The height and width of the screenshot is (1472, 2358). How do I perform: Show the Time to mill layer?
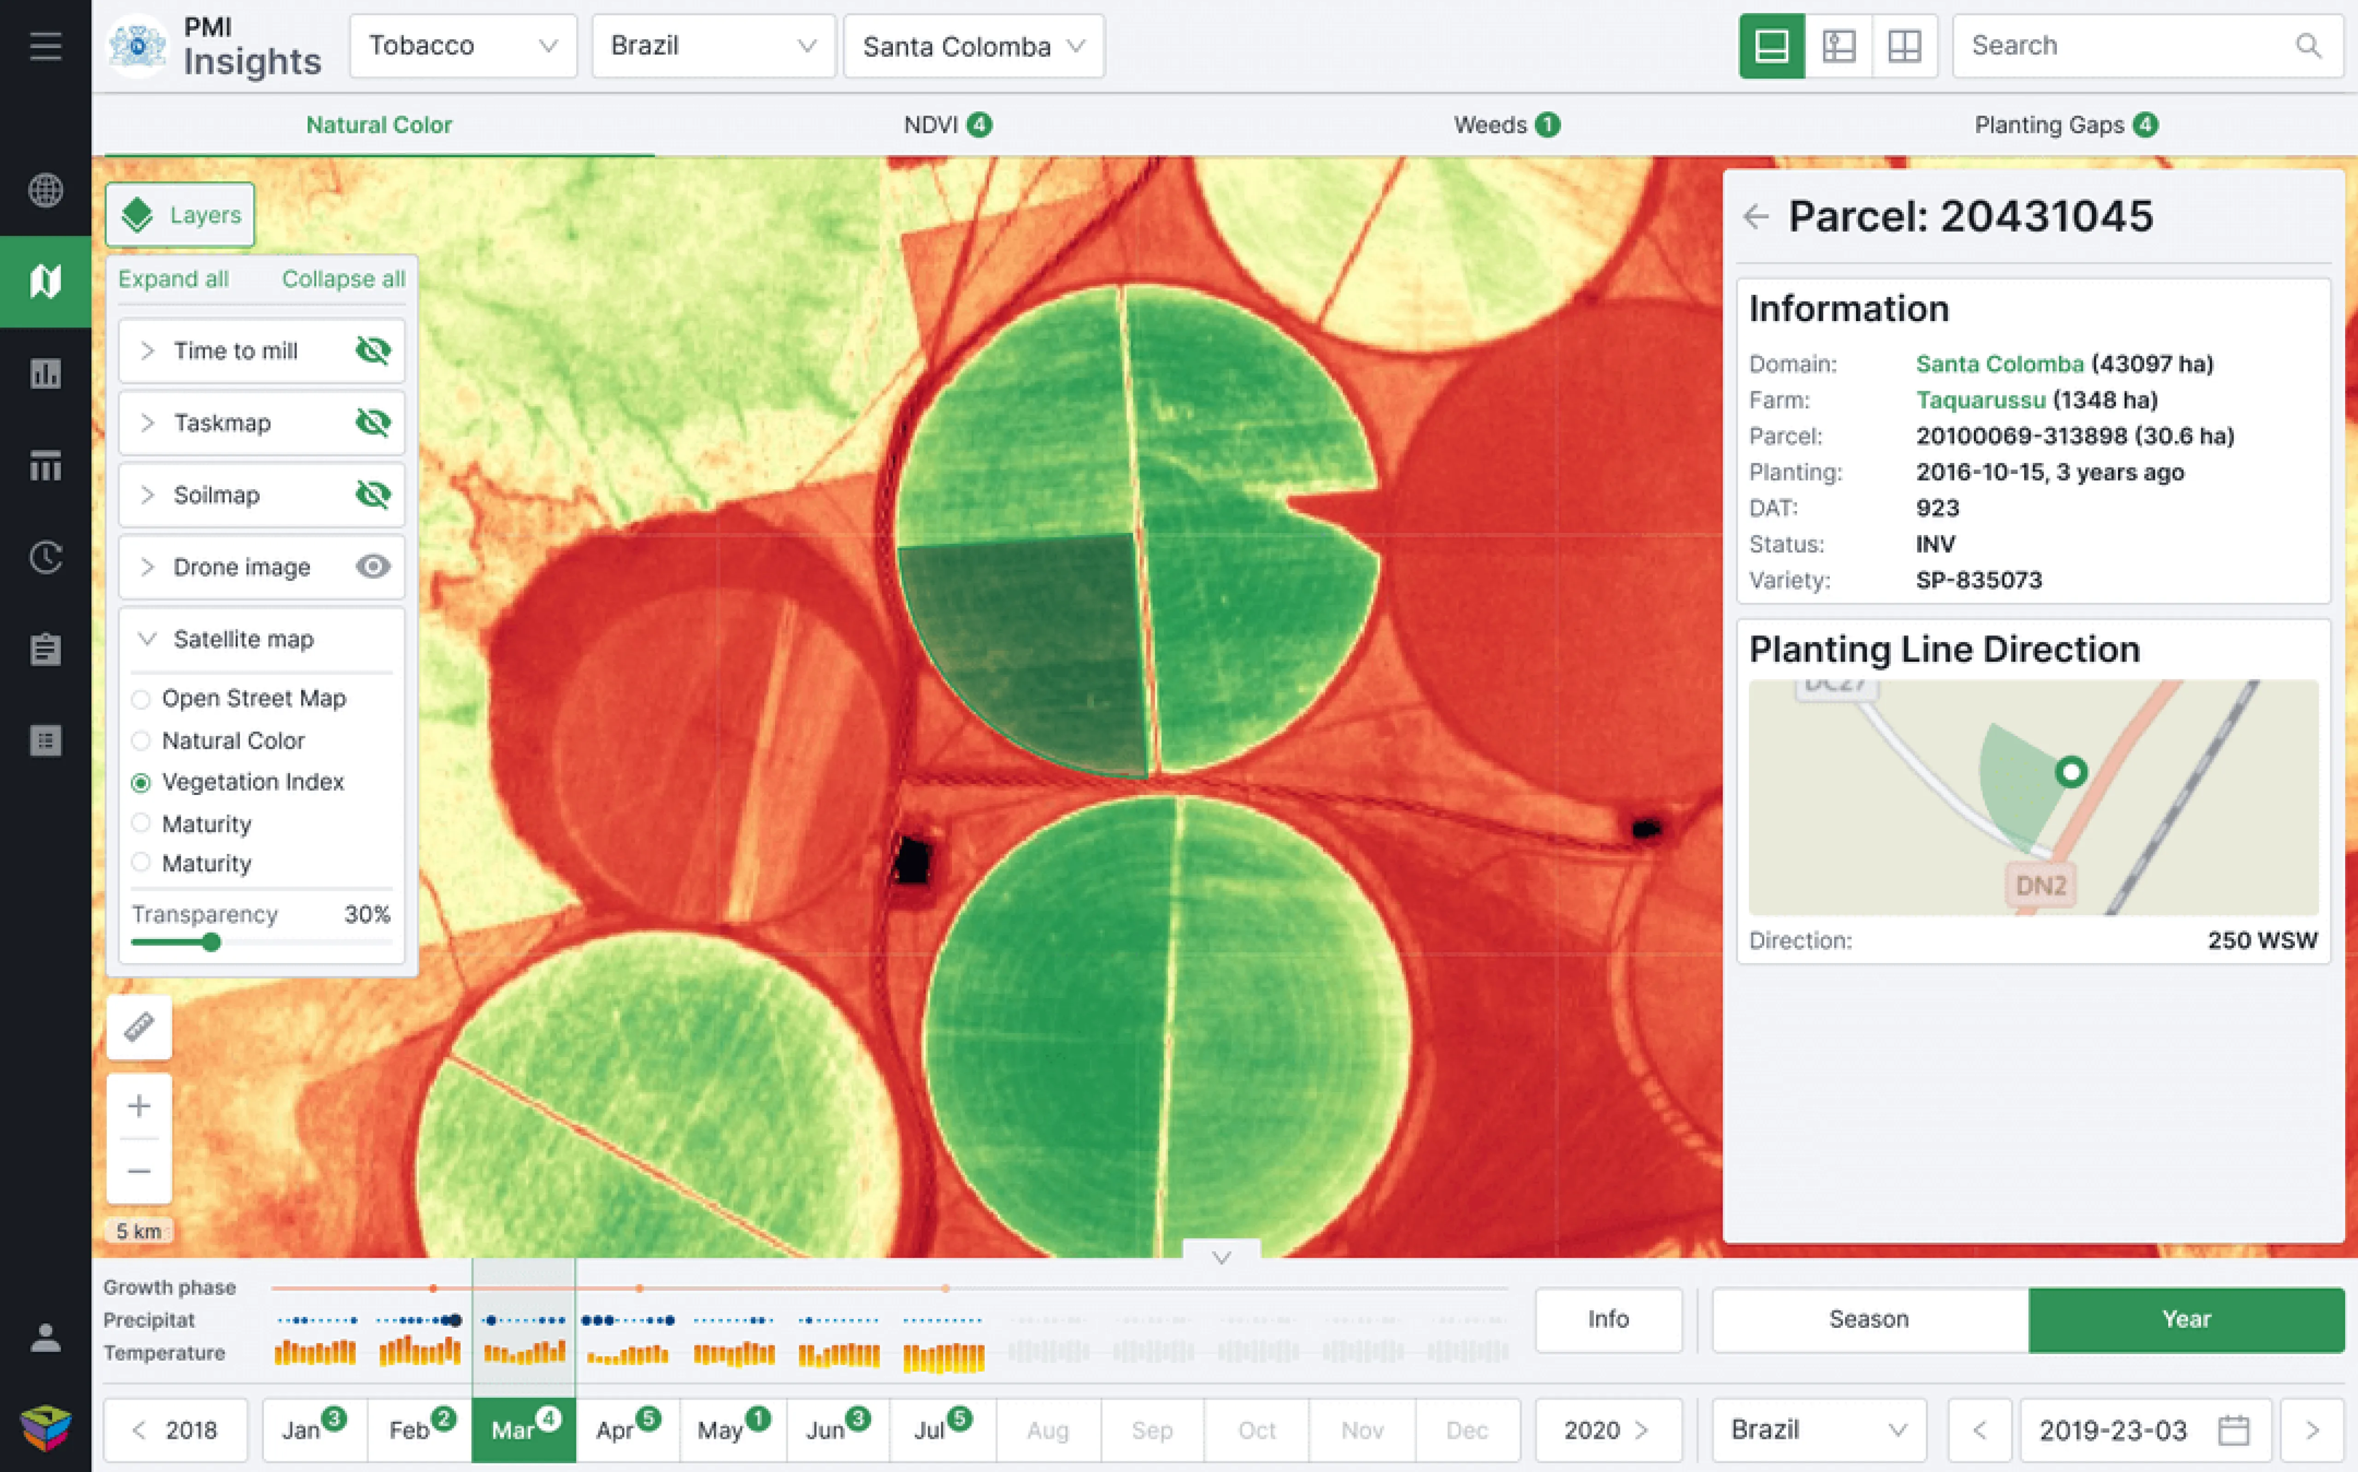point(373,350)
